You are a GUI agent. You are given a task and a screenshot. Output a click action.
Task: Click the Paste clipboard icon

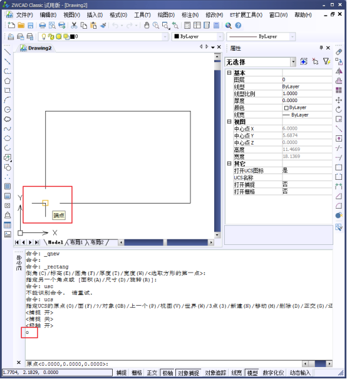point(93,26)
